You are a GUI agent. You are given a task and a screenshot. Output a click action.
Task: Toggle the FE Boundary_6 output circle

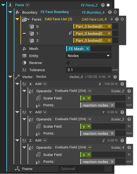pyautogui.click(x=115, y=12)
